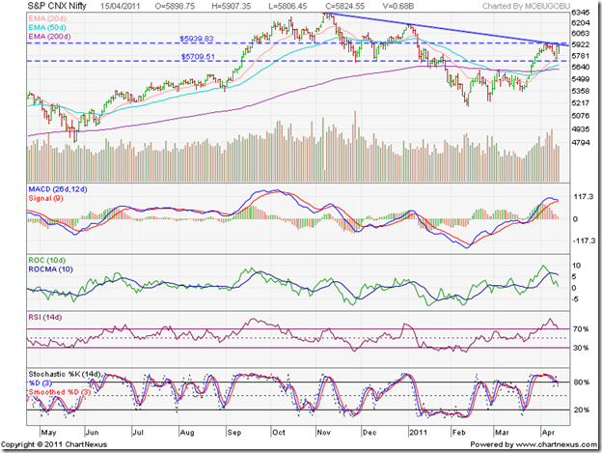Select the EMA (50d) legend entry
602x453 pixels.
pyautogui.click(x=47, y=28)
